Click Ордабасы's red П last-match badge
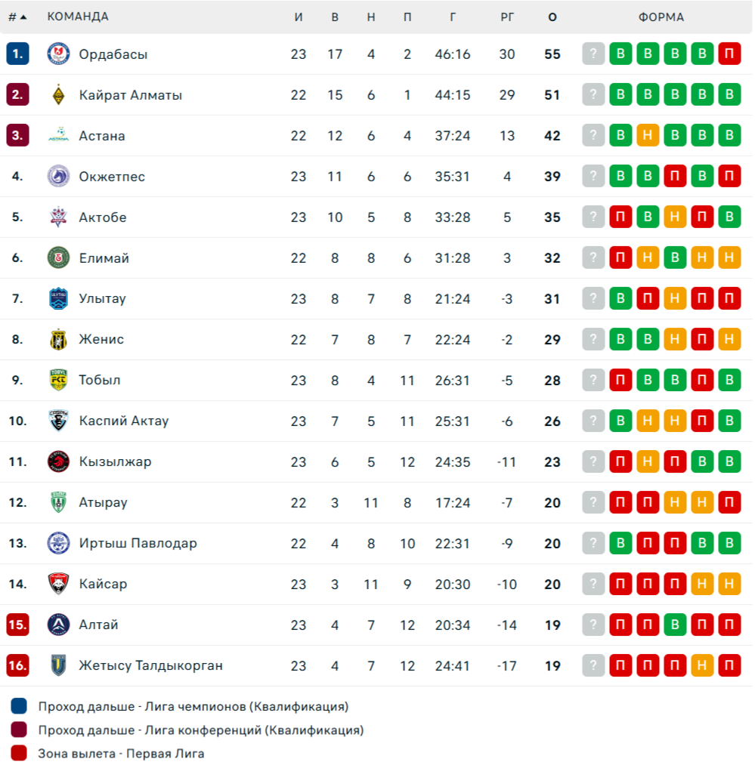 point(729,54)
